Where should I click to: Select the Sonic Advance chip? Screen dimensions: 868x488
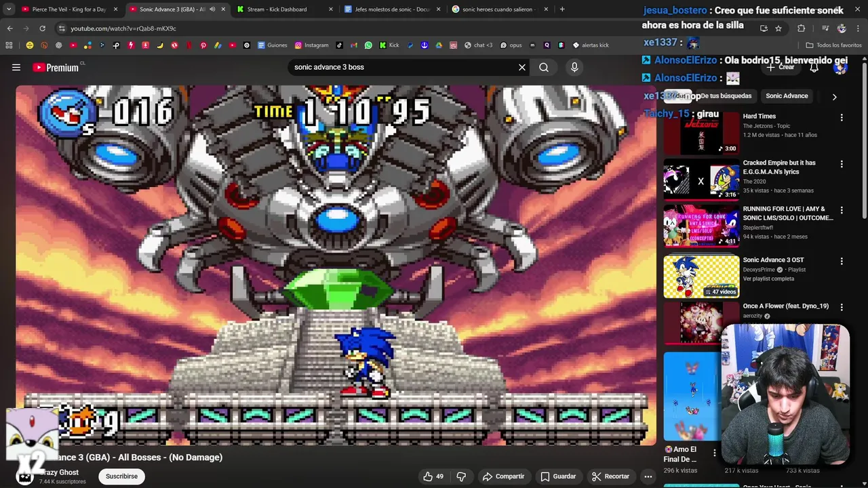[x=787, y=96]
